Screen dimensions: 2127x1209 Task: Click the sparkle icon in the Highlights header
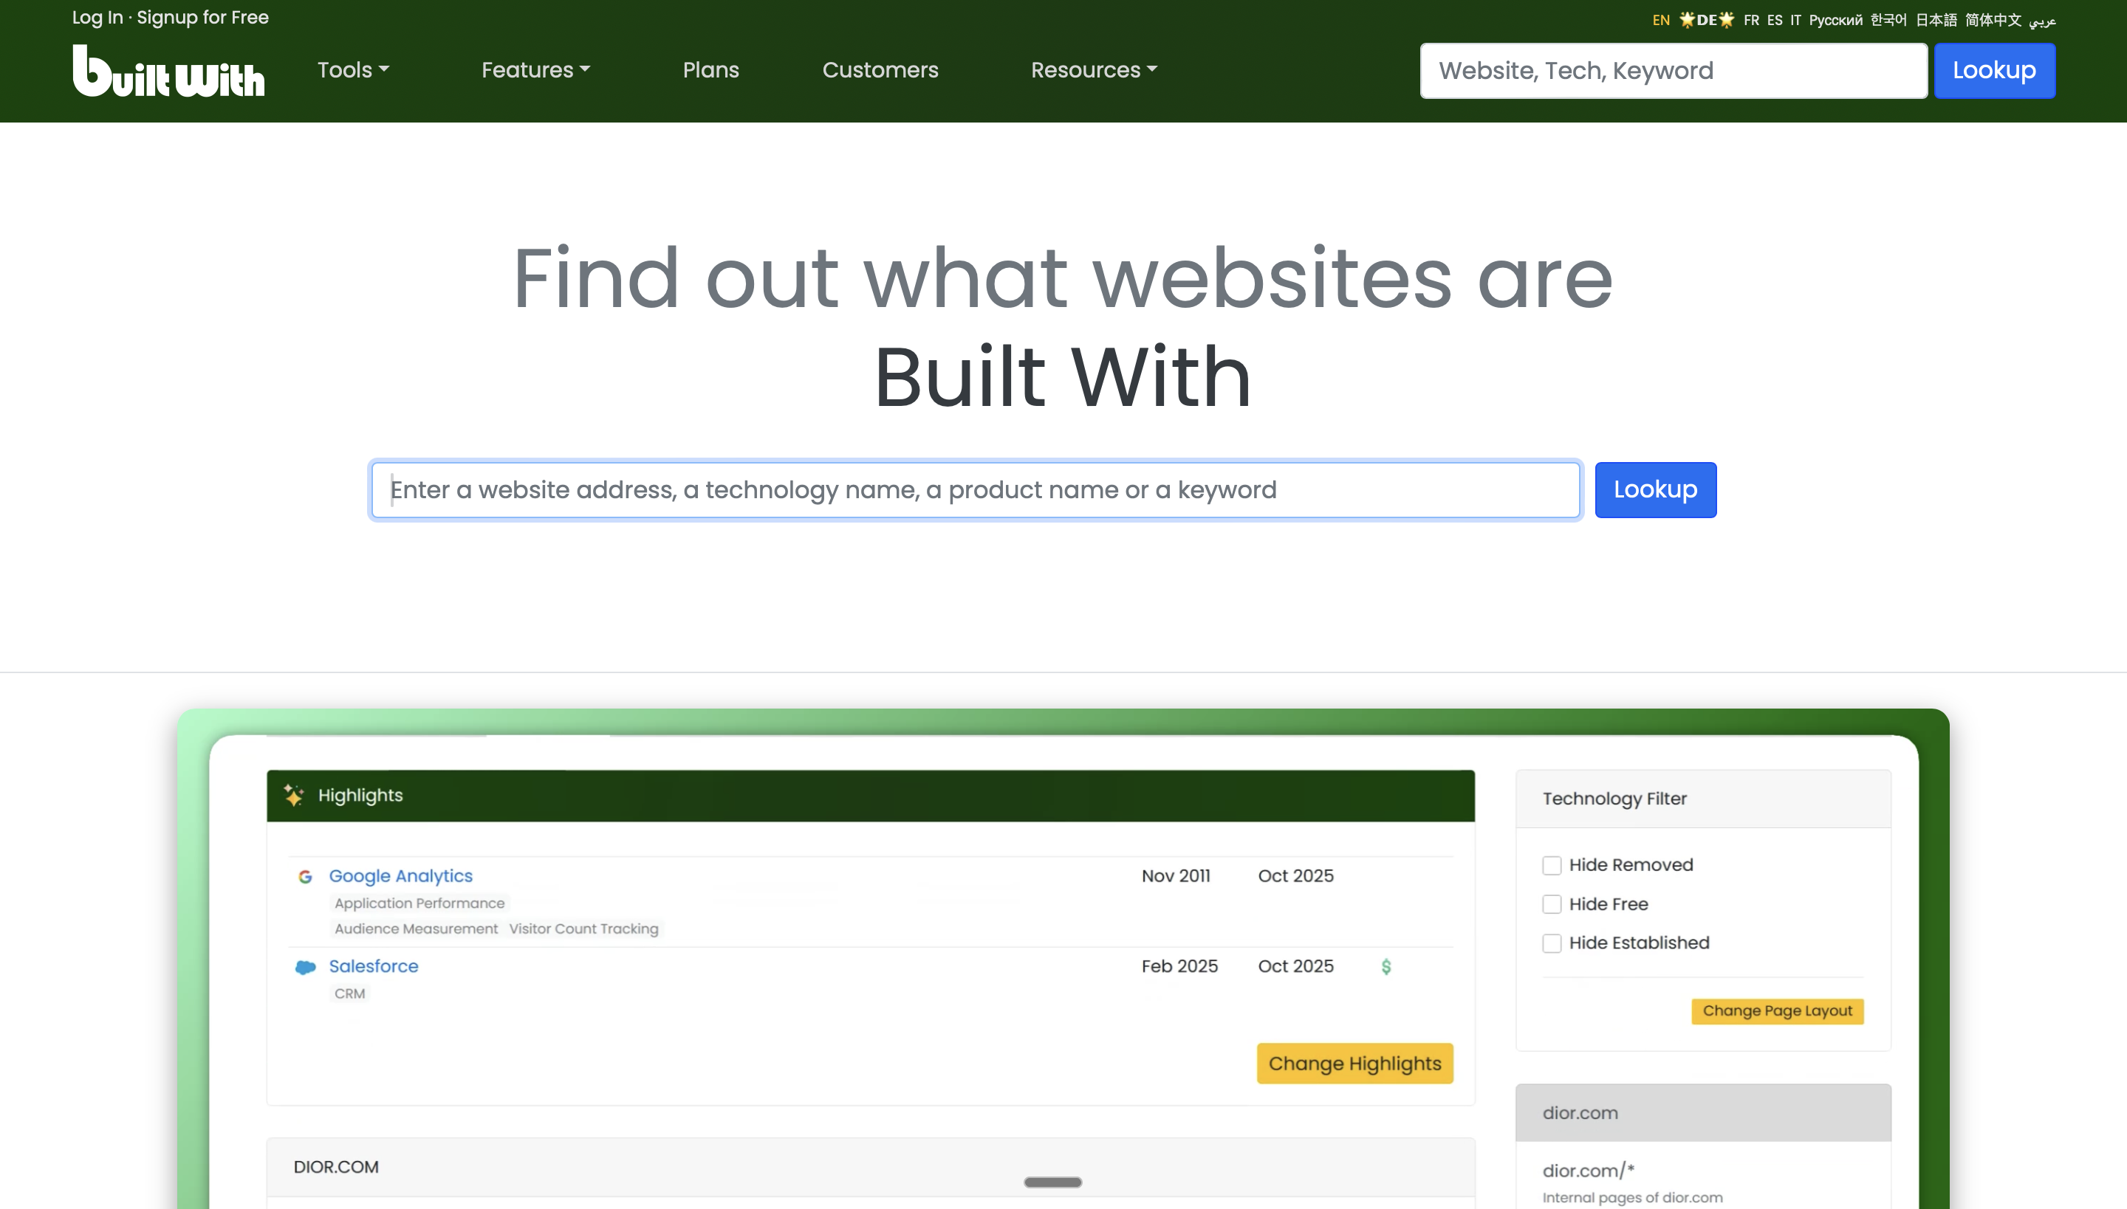[x=294, y=795]
